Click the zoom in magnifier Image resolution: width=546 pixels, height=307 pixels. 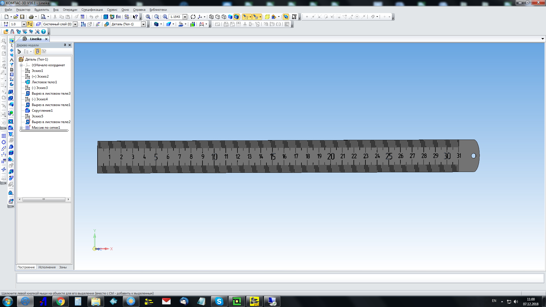pyautogui.click(x=165, y=17)
